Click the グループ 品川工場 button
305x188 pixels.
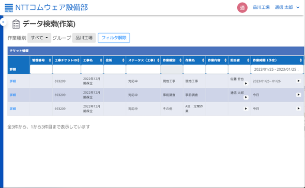coord(84,38)
